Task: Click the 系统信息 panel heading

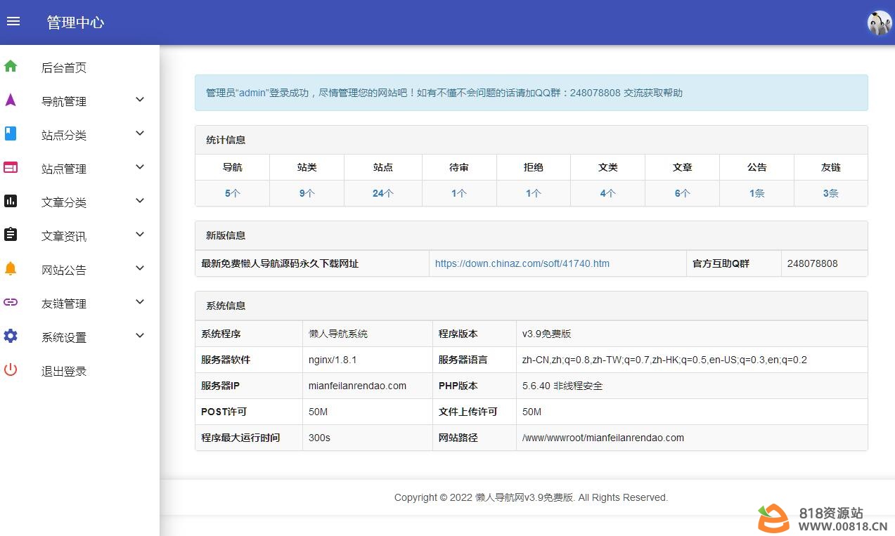Action: click(x=226, y=306)
